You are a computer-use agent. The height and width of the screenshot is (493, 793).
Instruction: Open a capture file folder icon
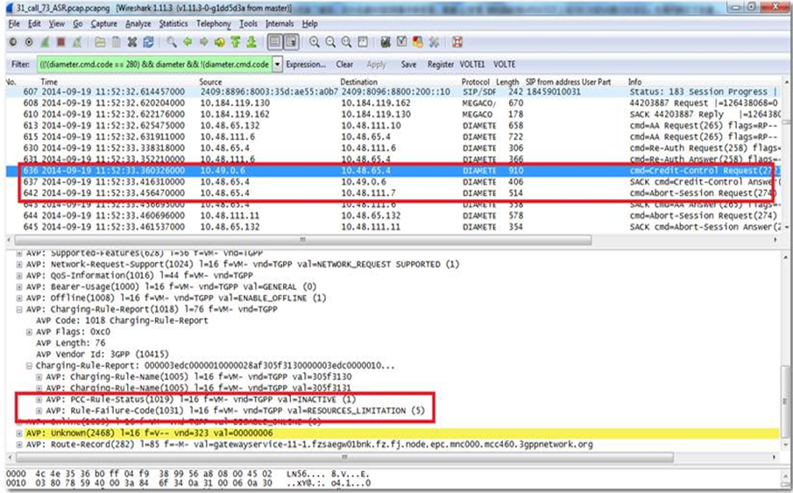point(100,43)
